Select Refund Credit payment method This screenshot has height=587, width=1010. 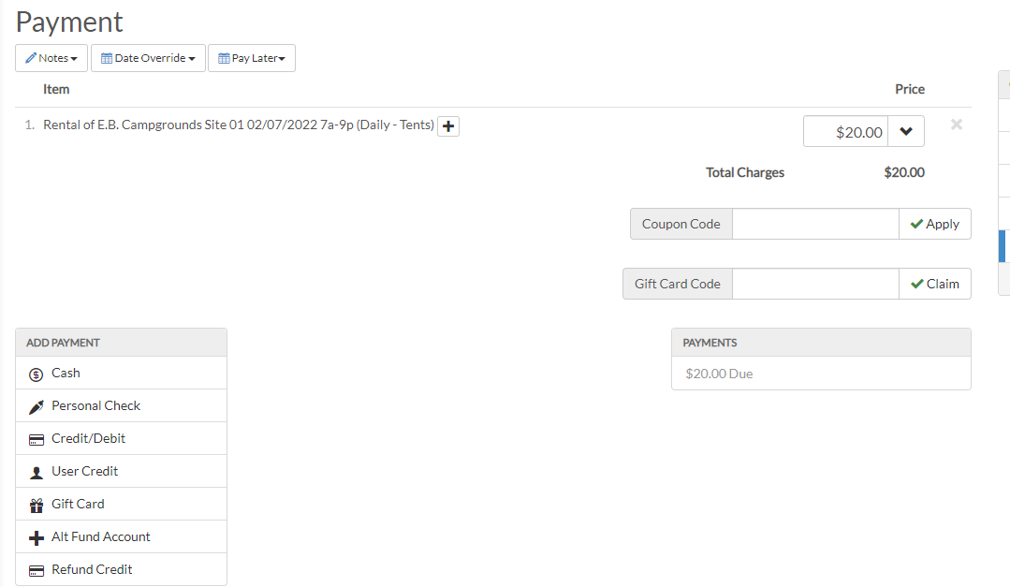pyautogui.click(x=121, y=569)
